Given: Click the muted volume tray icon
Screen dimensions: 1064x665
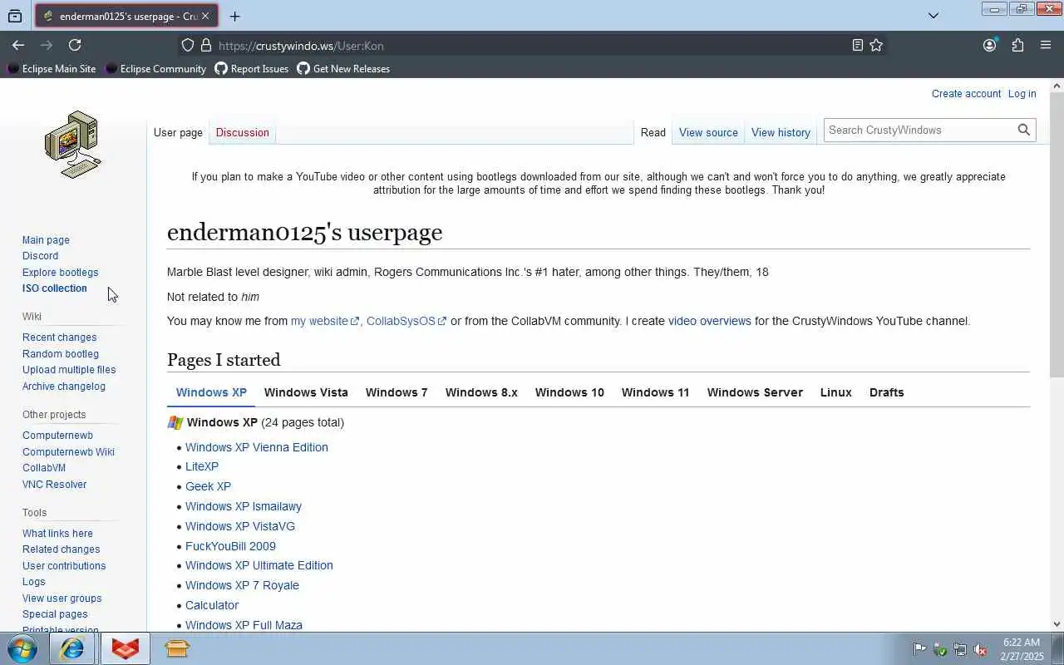Looking at the screenshot, I should (981, 649).
